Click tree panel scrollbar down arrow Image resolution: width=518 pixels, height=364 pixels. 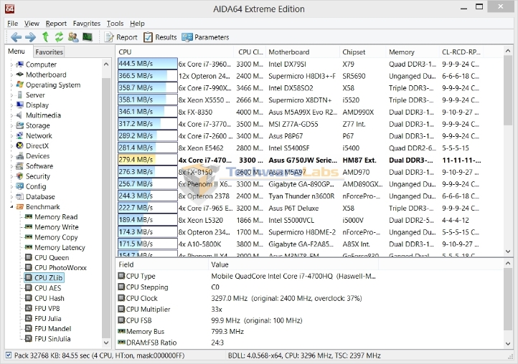tap(106, 343)
